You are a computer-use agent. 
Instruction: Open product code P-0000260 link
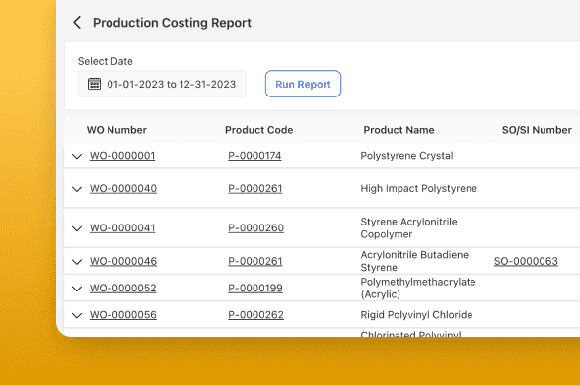[x=256, y=227]
